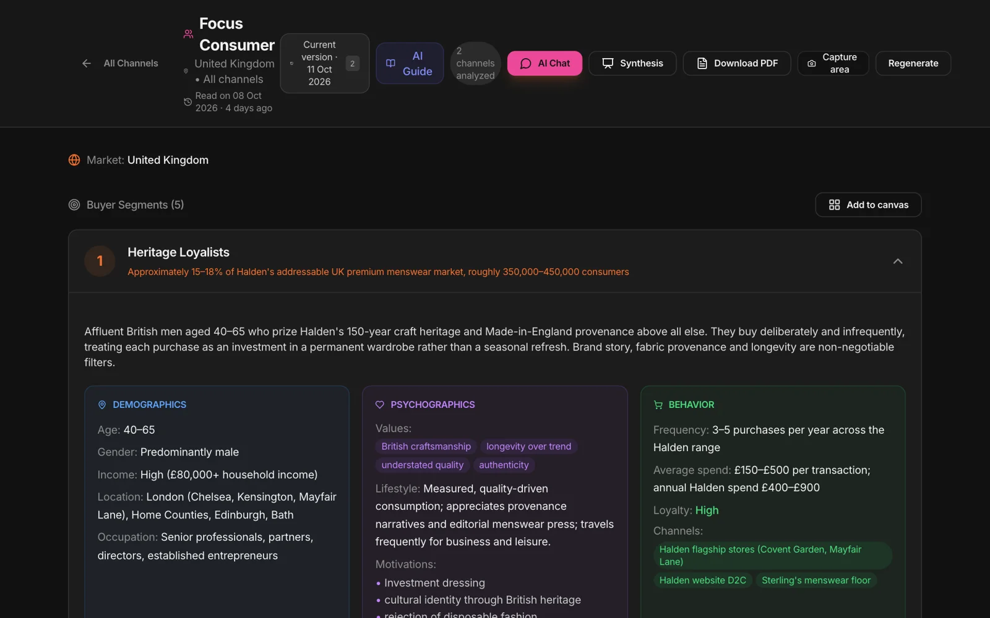
Task: Collapse the Heritage Loyalists segment
Action: click(x=898, y=261)
